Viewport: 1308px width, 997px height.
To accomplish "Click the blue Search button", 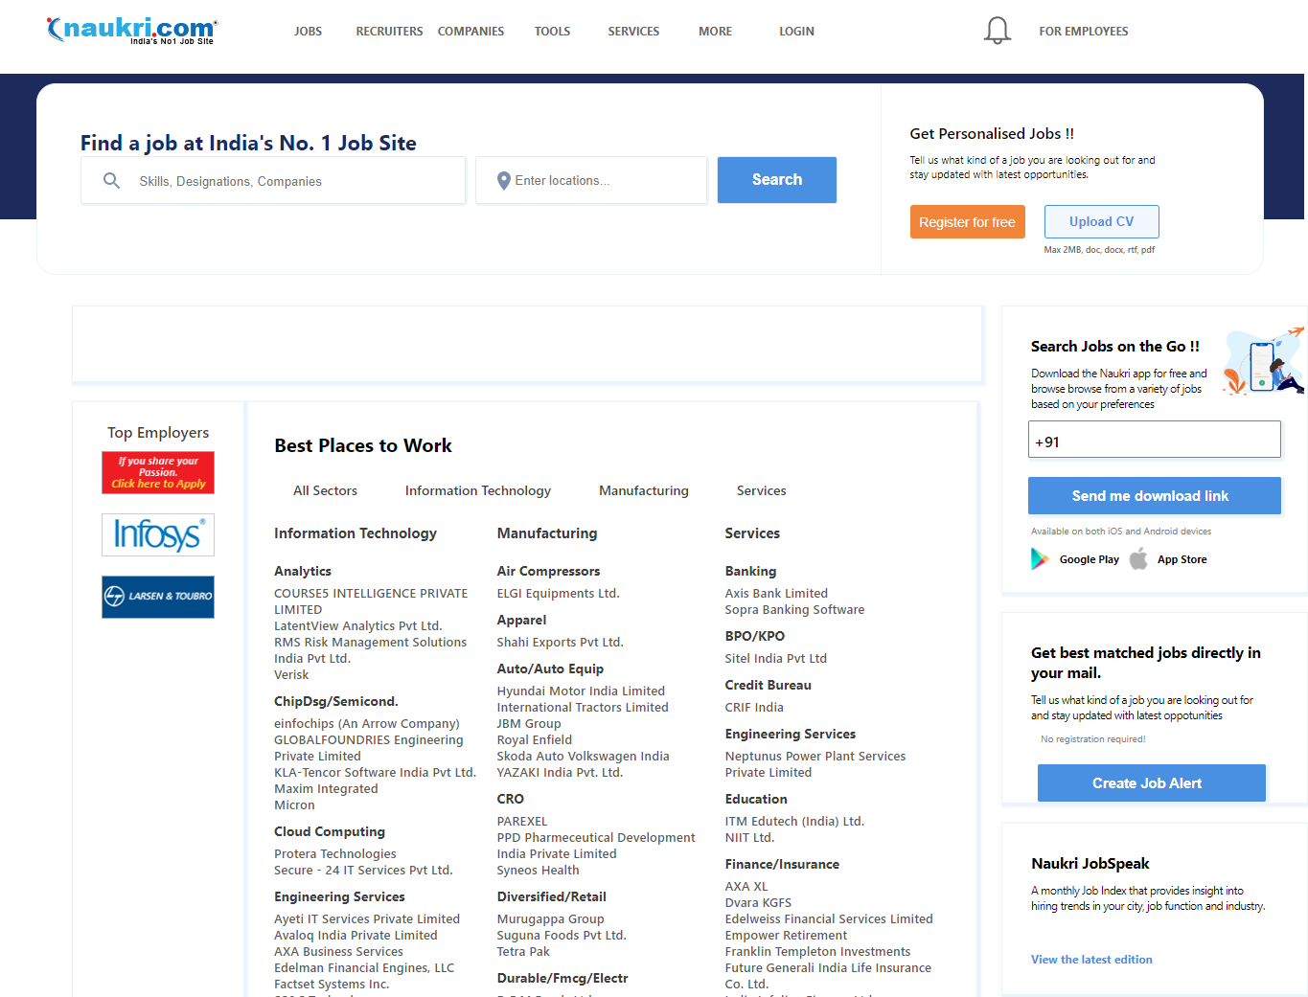I will pyautogui.click(x=776, y=180).
